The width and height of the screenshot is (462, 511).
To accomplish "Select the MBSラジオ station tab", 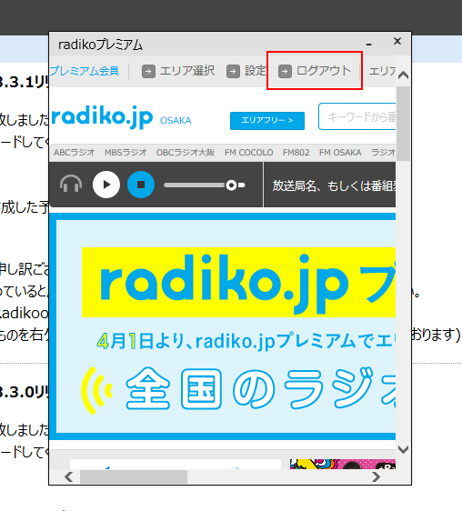I will pos(126,153).
